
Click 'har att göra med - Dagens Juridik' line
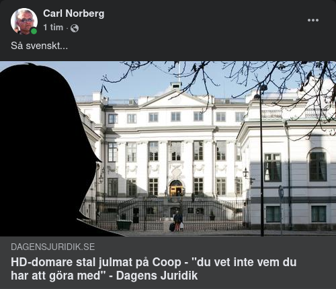tap(104, 276)
